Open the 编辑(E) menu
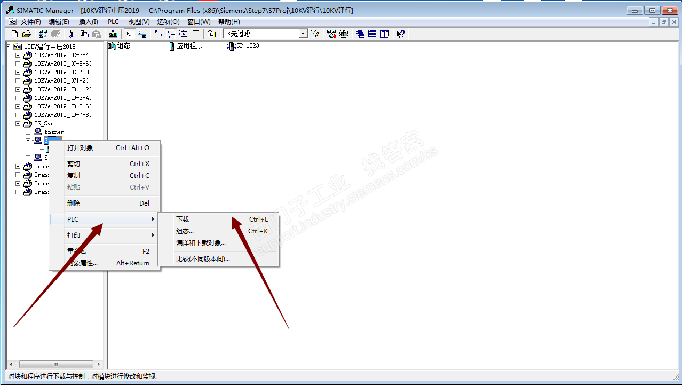 pos(59,22)
